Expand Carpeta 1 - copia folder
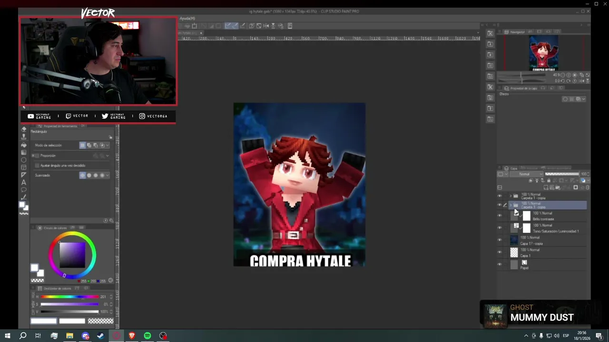Screen dimensions: 609x342 tap(511, 196)
